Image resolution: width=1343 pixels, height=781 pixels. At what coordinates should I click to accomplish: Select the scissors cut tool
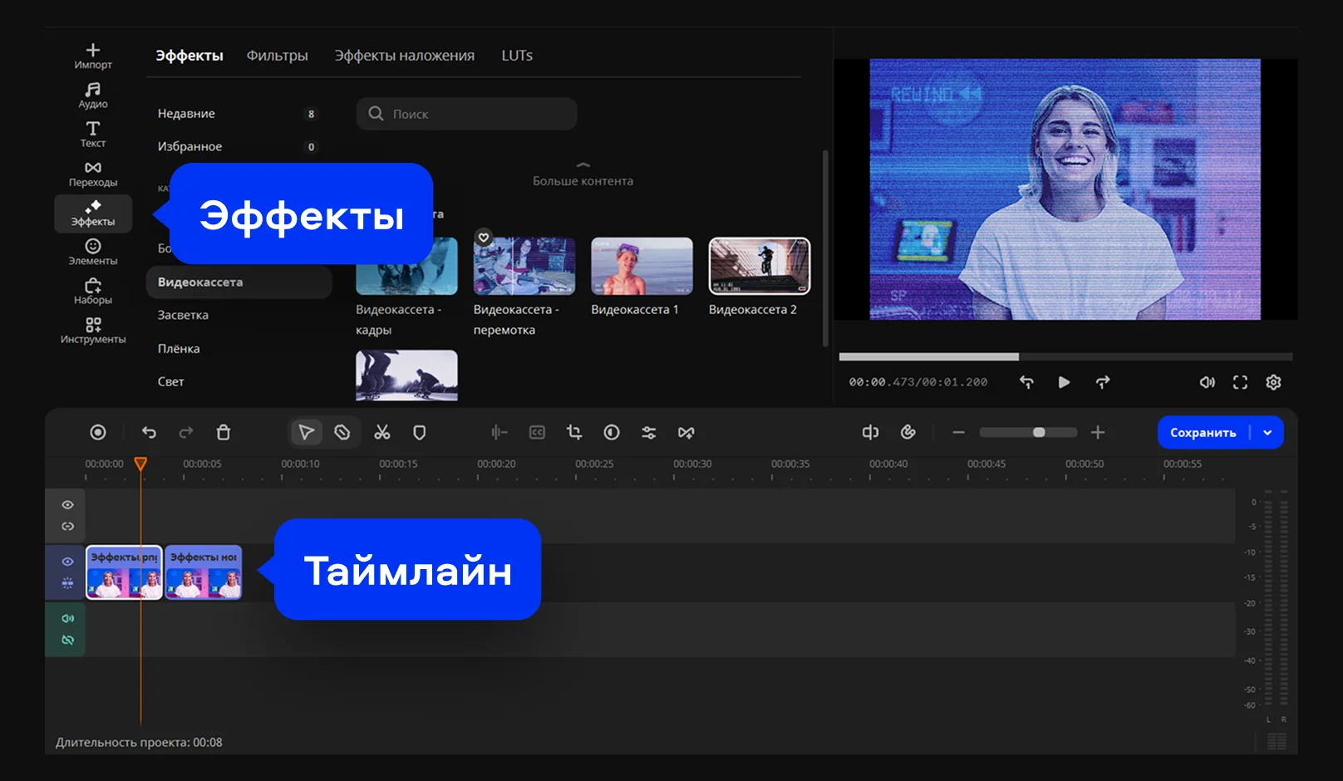coord(381,432)
